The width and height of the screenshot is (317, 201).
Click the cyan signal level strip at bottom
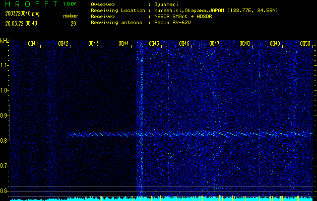161,199
